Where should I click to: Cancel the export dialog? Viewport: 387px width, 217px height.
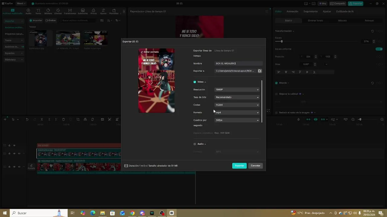pyautogui.click(x=255, y=165)
